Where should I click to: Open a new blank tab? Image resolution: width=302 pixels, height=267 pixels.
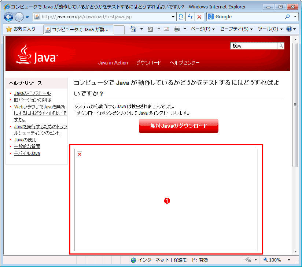tap(119, 30)
